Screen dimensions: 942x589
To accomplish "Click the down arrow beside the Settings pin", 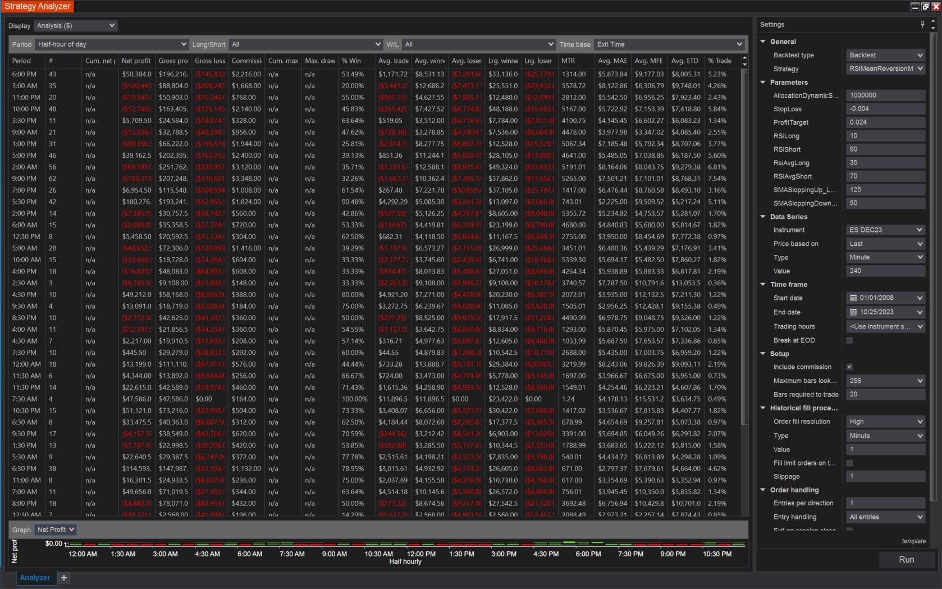I will click(x=933, y=28).
